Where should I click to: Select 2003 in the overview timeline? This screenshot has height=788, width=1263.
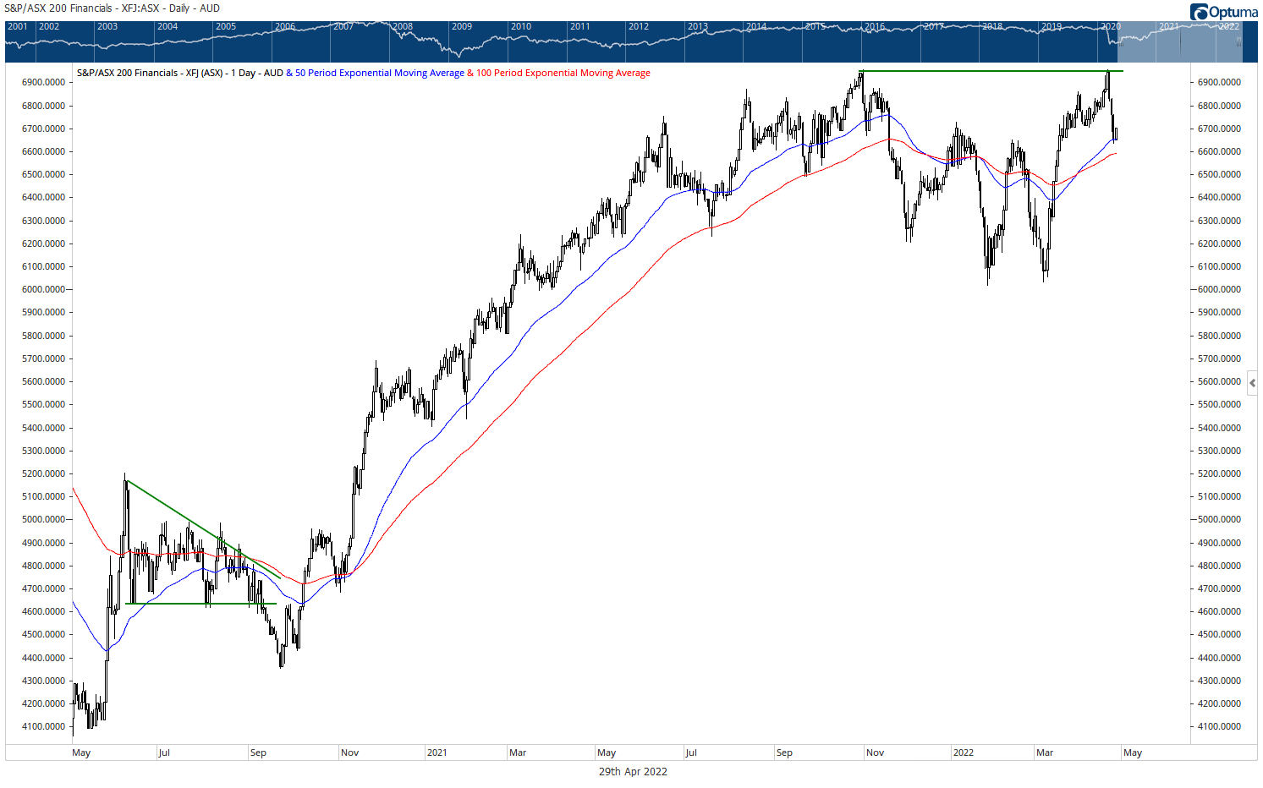107,26
